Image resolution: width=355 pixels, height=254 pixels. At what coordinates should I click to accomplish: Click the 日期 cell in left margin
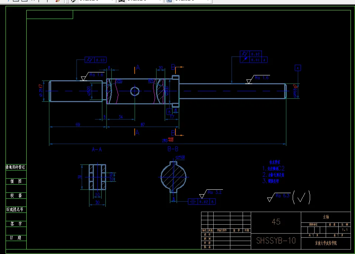(x=16, y=238)
